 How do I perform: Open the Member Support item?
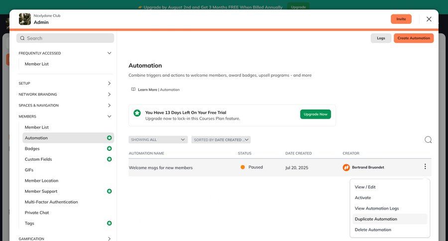click(41, 191)
